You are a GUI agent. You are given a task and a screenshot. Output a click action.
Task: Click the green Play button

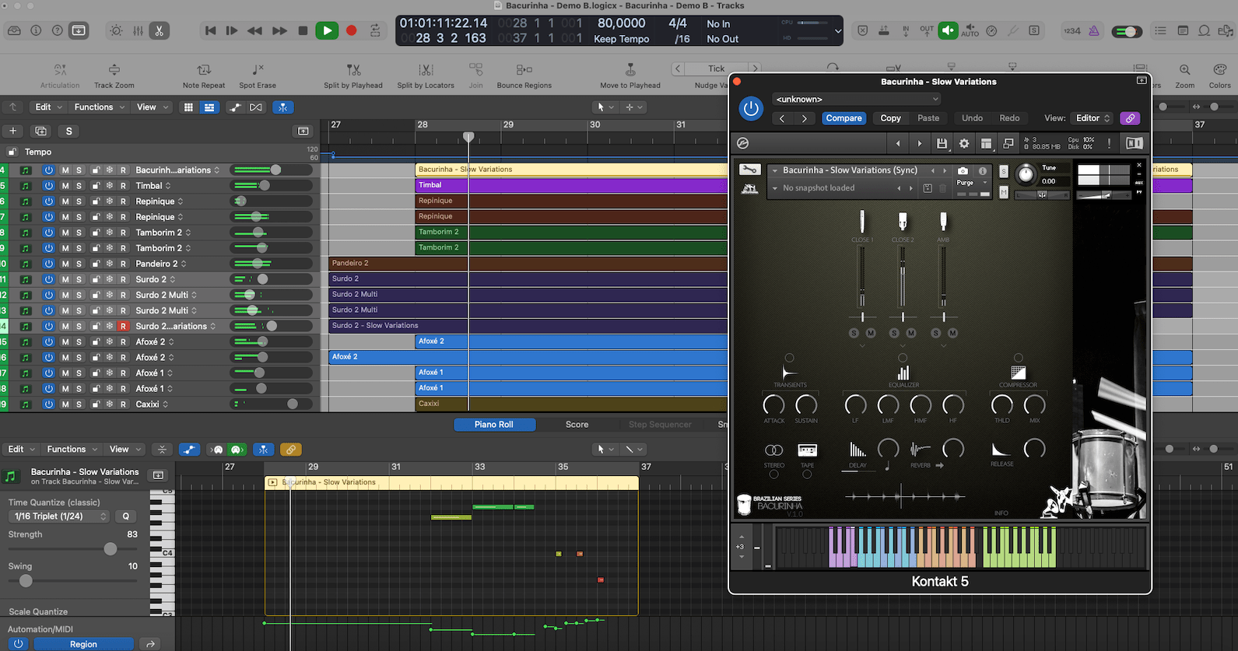click(327, 30)
